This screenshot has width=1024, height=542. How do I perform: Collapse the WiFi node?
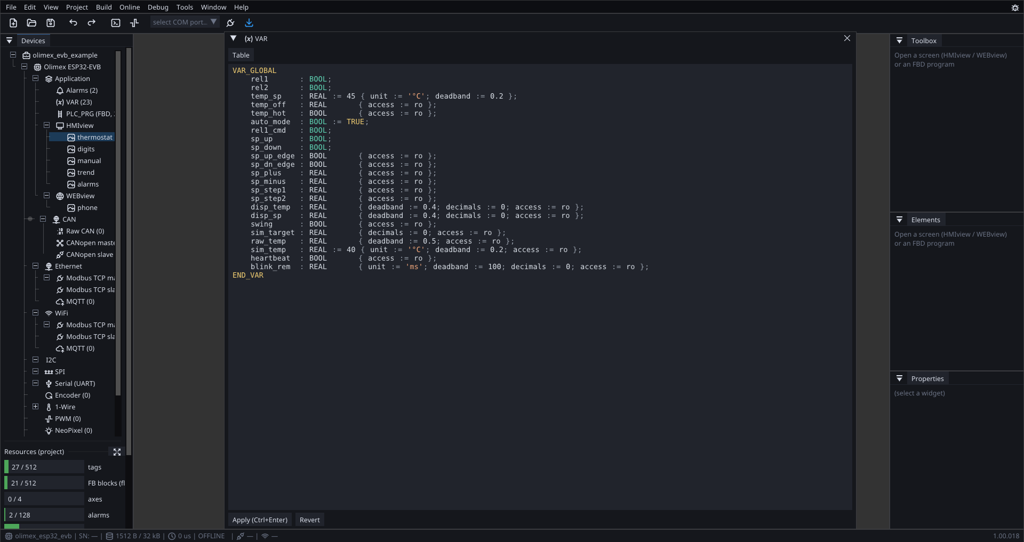[35, 313]
